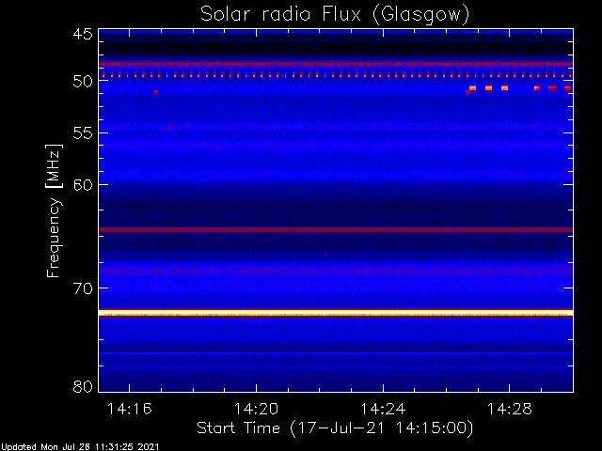Click the plot title "Solar radio Flux (Glasgow)"
Image resolution: width=602 pixels, height=451 pixels.
click(335, 15)
